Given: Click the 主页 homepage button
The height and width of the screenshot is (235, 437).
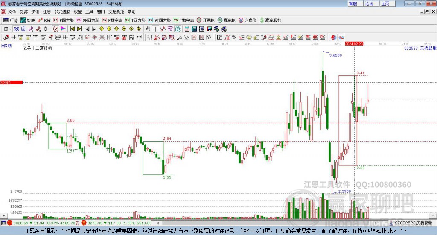Looking at the screenshot, I should point(387,3).
